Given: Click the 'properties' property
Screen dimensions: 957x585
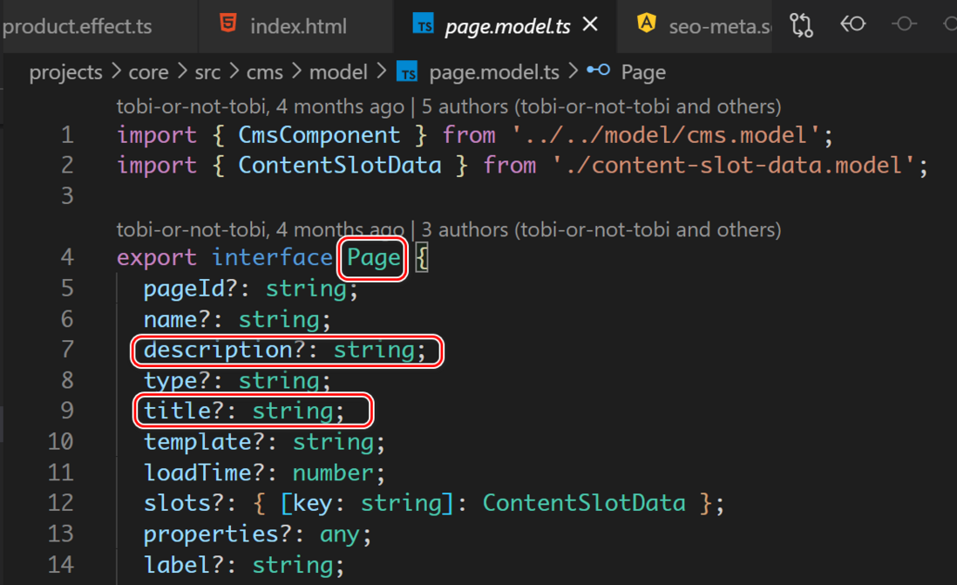Looking at the screenshot, I should click(x=211, y=534).
